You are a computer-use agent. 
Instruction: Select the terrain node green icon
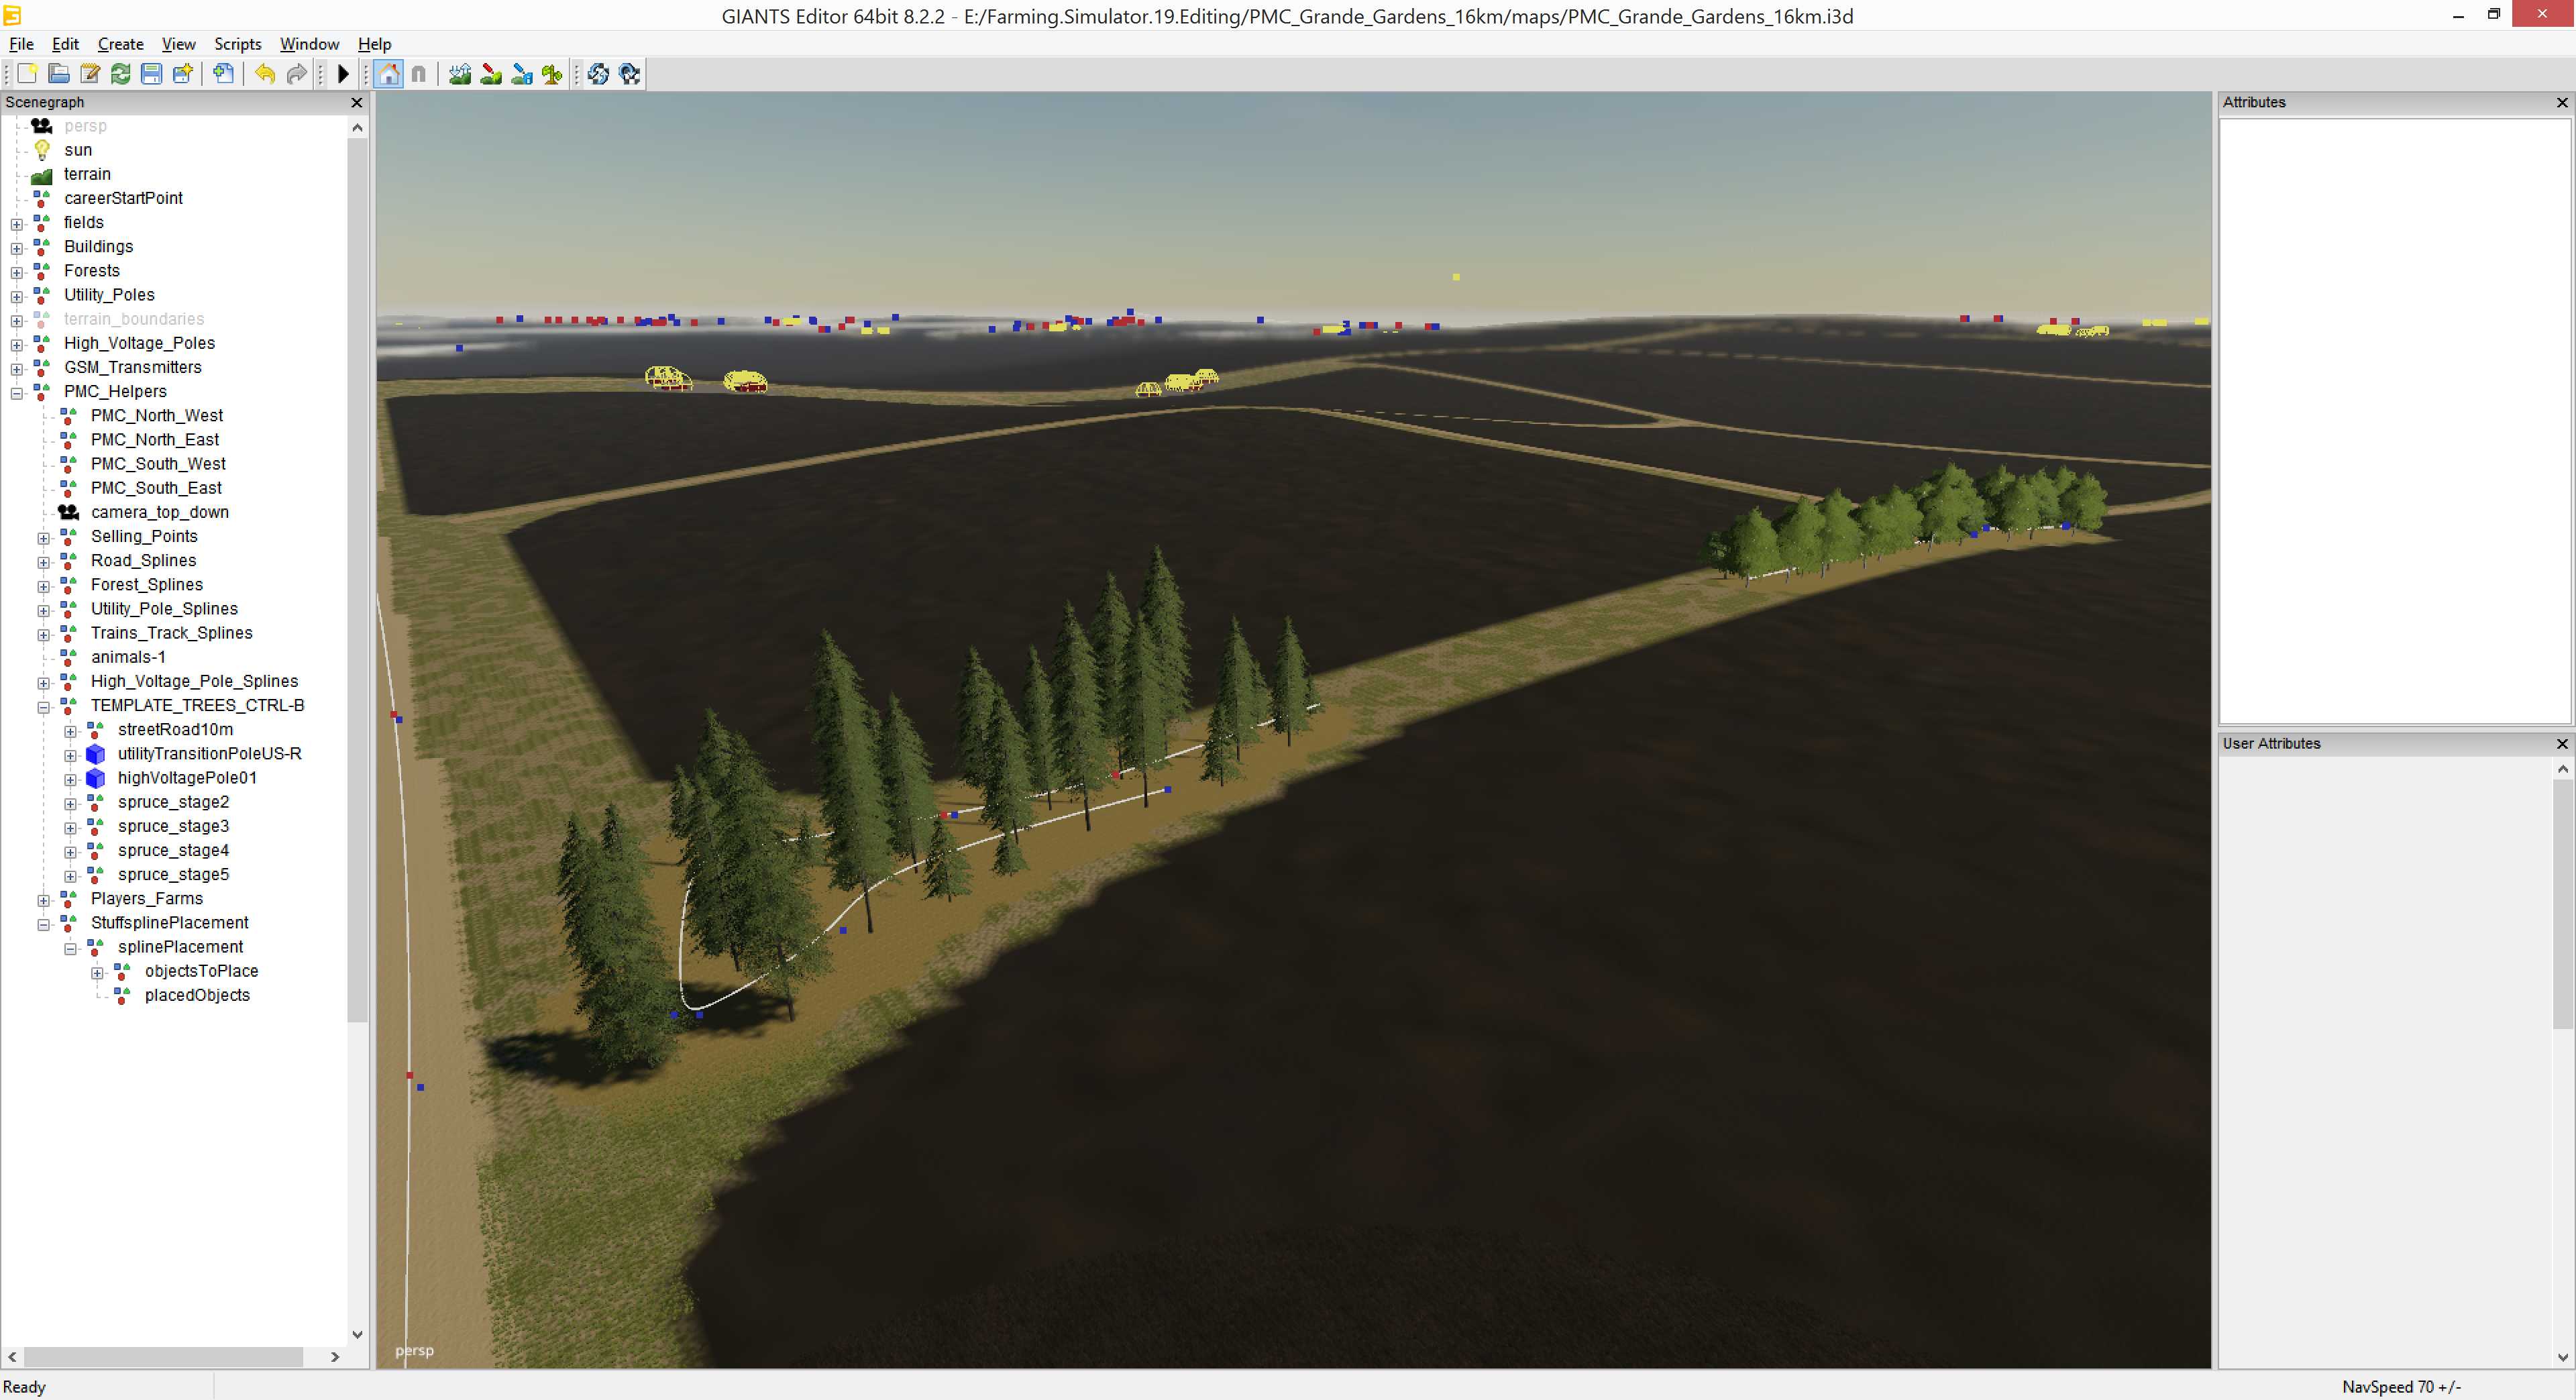tap(42, 175)
